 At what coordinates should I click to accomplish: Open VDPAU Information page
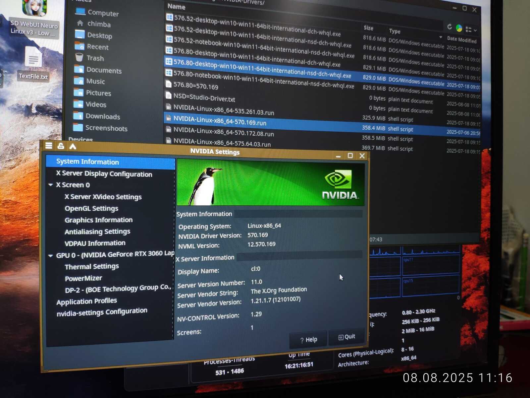click(x=95, y=243)
